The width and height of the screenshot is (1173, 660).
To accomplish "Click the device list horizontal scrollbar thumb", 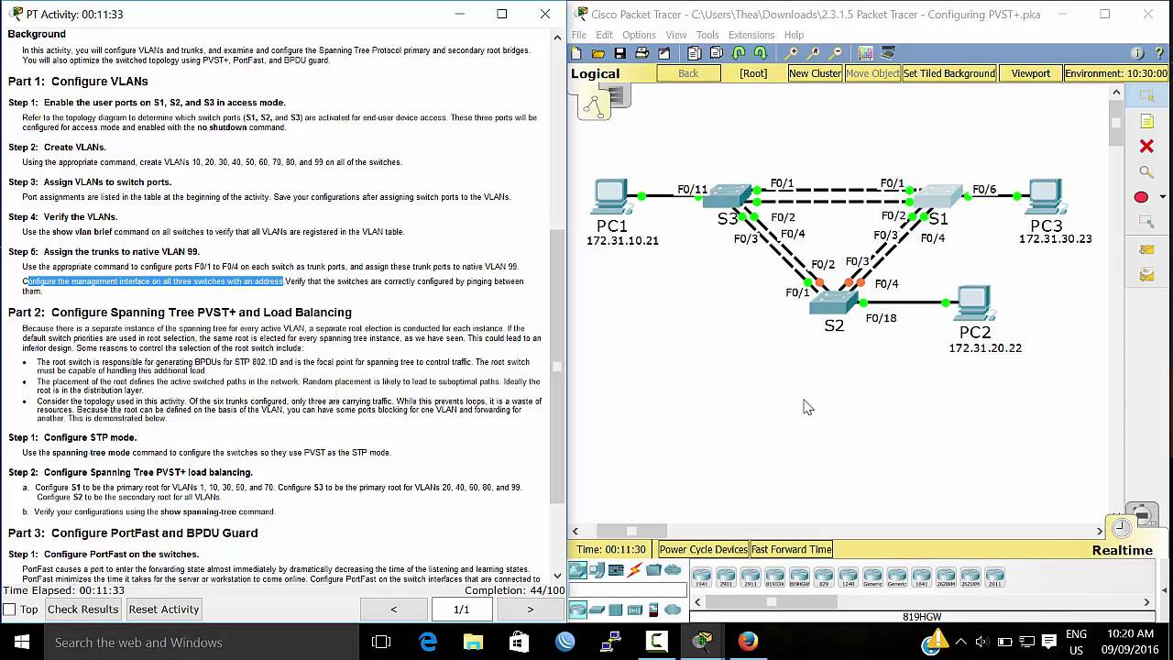I will click(x=771, y=602).
